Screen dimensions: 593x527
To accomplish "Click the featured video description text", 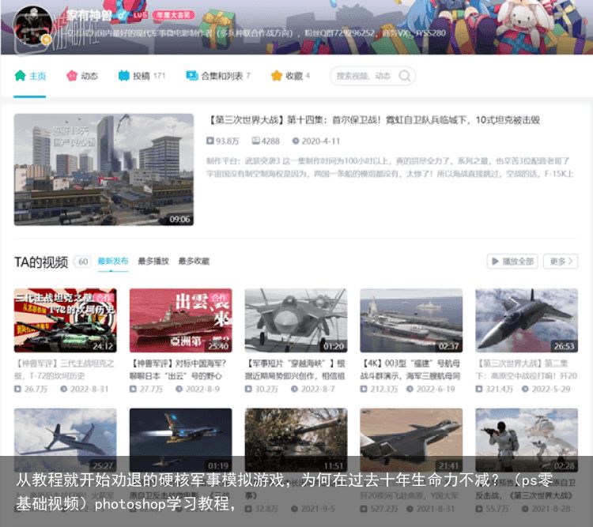I will 390,168.
